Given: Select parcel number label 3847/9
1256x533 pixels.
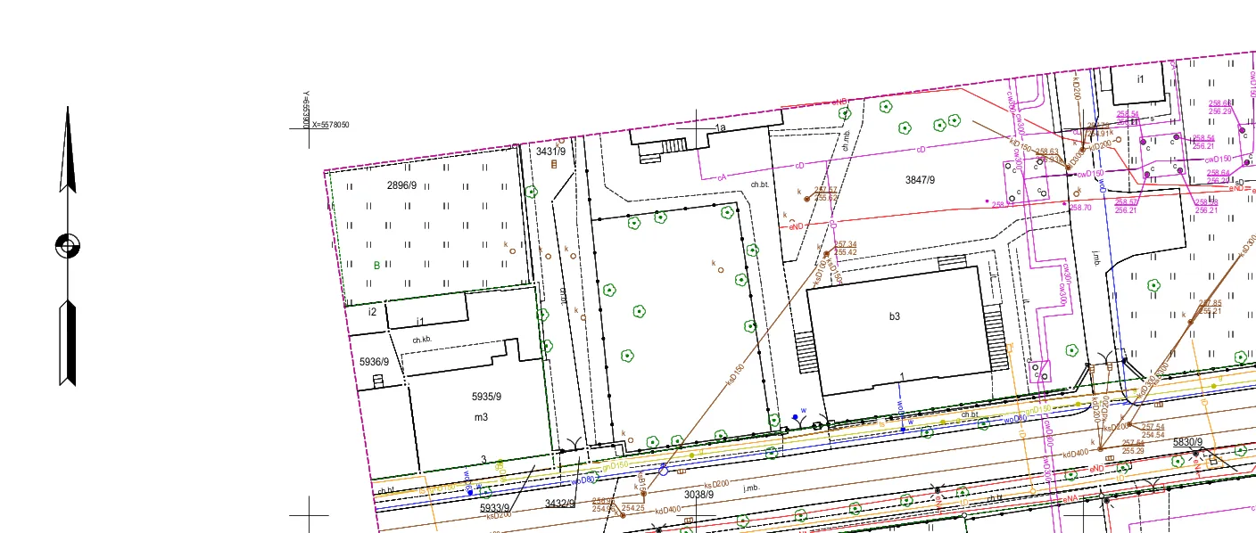Looking at the screenshot, I should pyautogui.click(x=920, y=180).
